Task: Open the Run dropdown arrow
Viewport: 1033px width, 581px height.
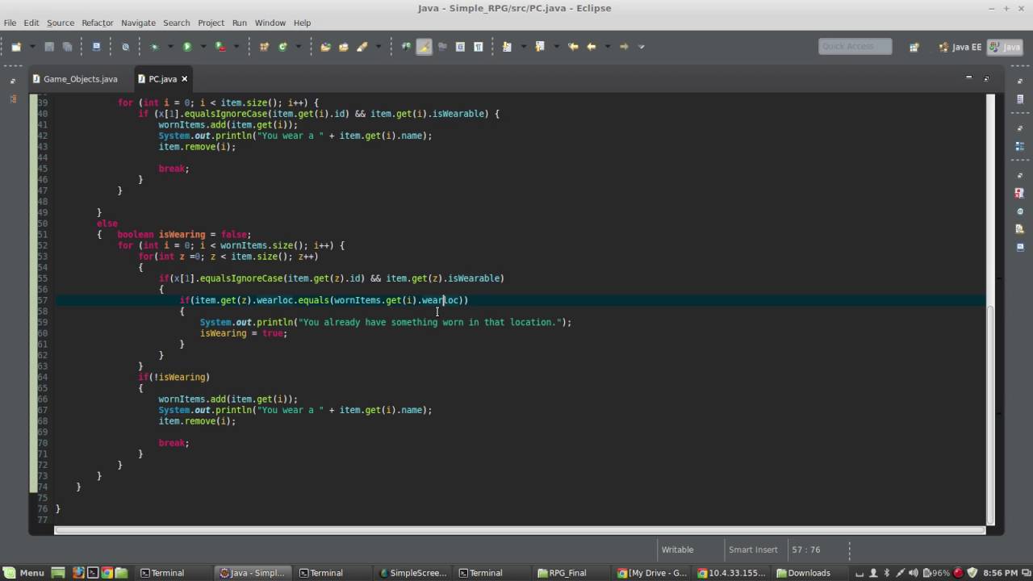Action: coord(203,47)
